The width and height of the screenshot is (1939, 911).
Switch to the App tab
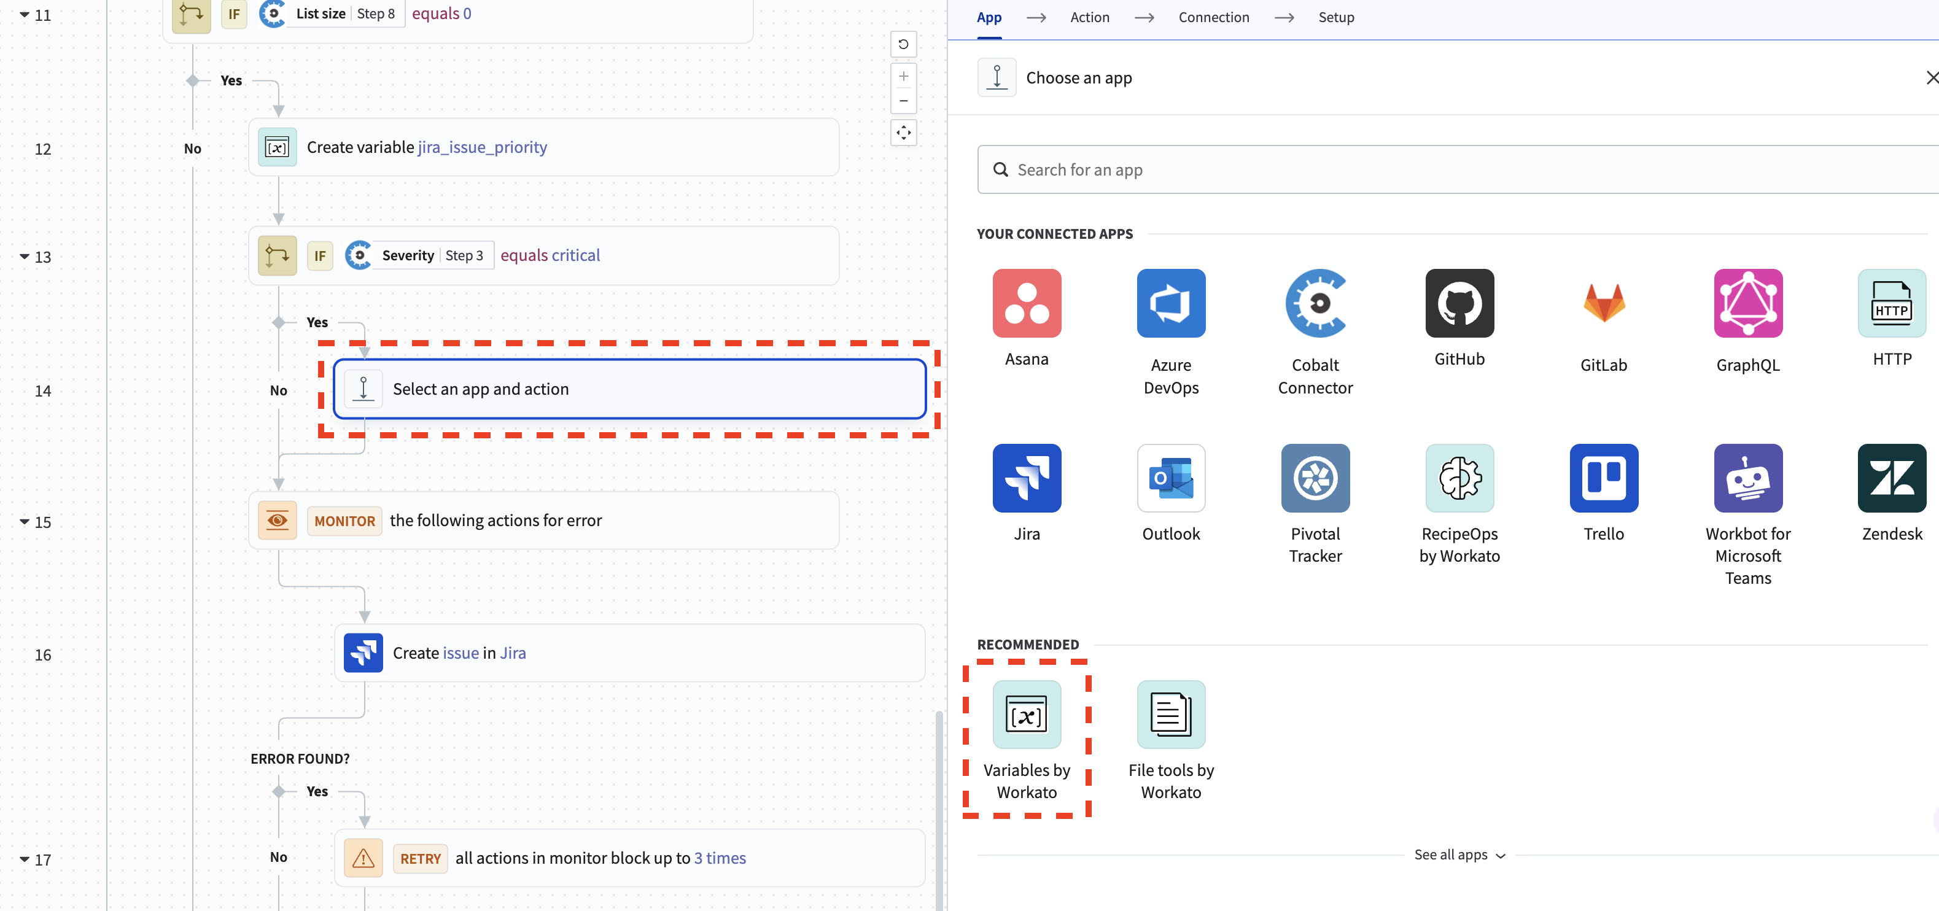point(989,17)
